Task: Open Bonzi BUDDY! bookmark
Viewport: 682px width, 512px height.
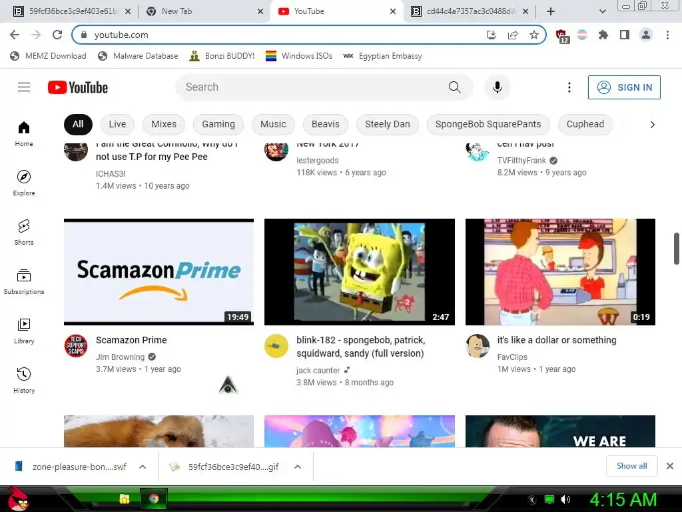Action: (x=222, y=56)
